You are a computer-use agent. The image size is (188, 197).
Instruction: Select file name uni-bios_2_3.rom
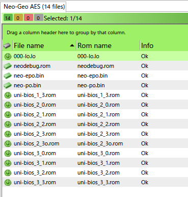tap(35, 134)
